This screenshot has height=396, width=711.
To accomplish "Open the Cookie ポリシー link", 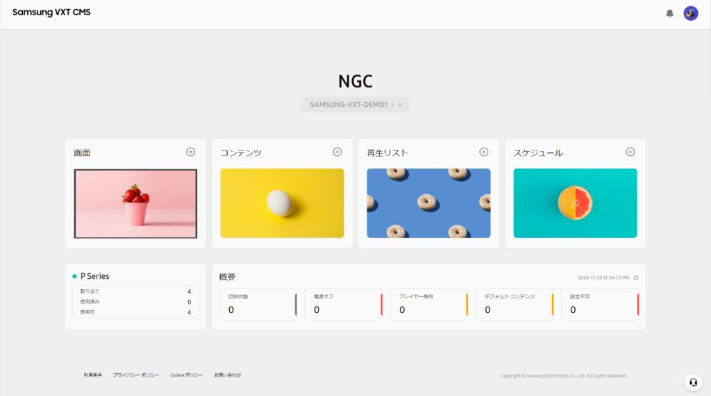I will (x=186, y=375).
